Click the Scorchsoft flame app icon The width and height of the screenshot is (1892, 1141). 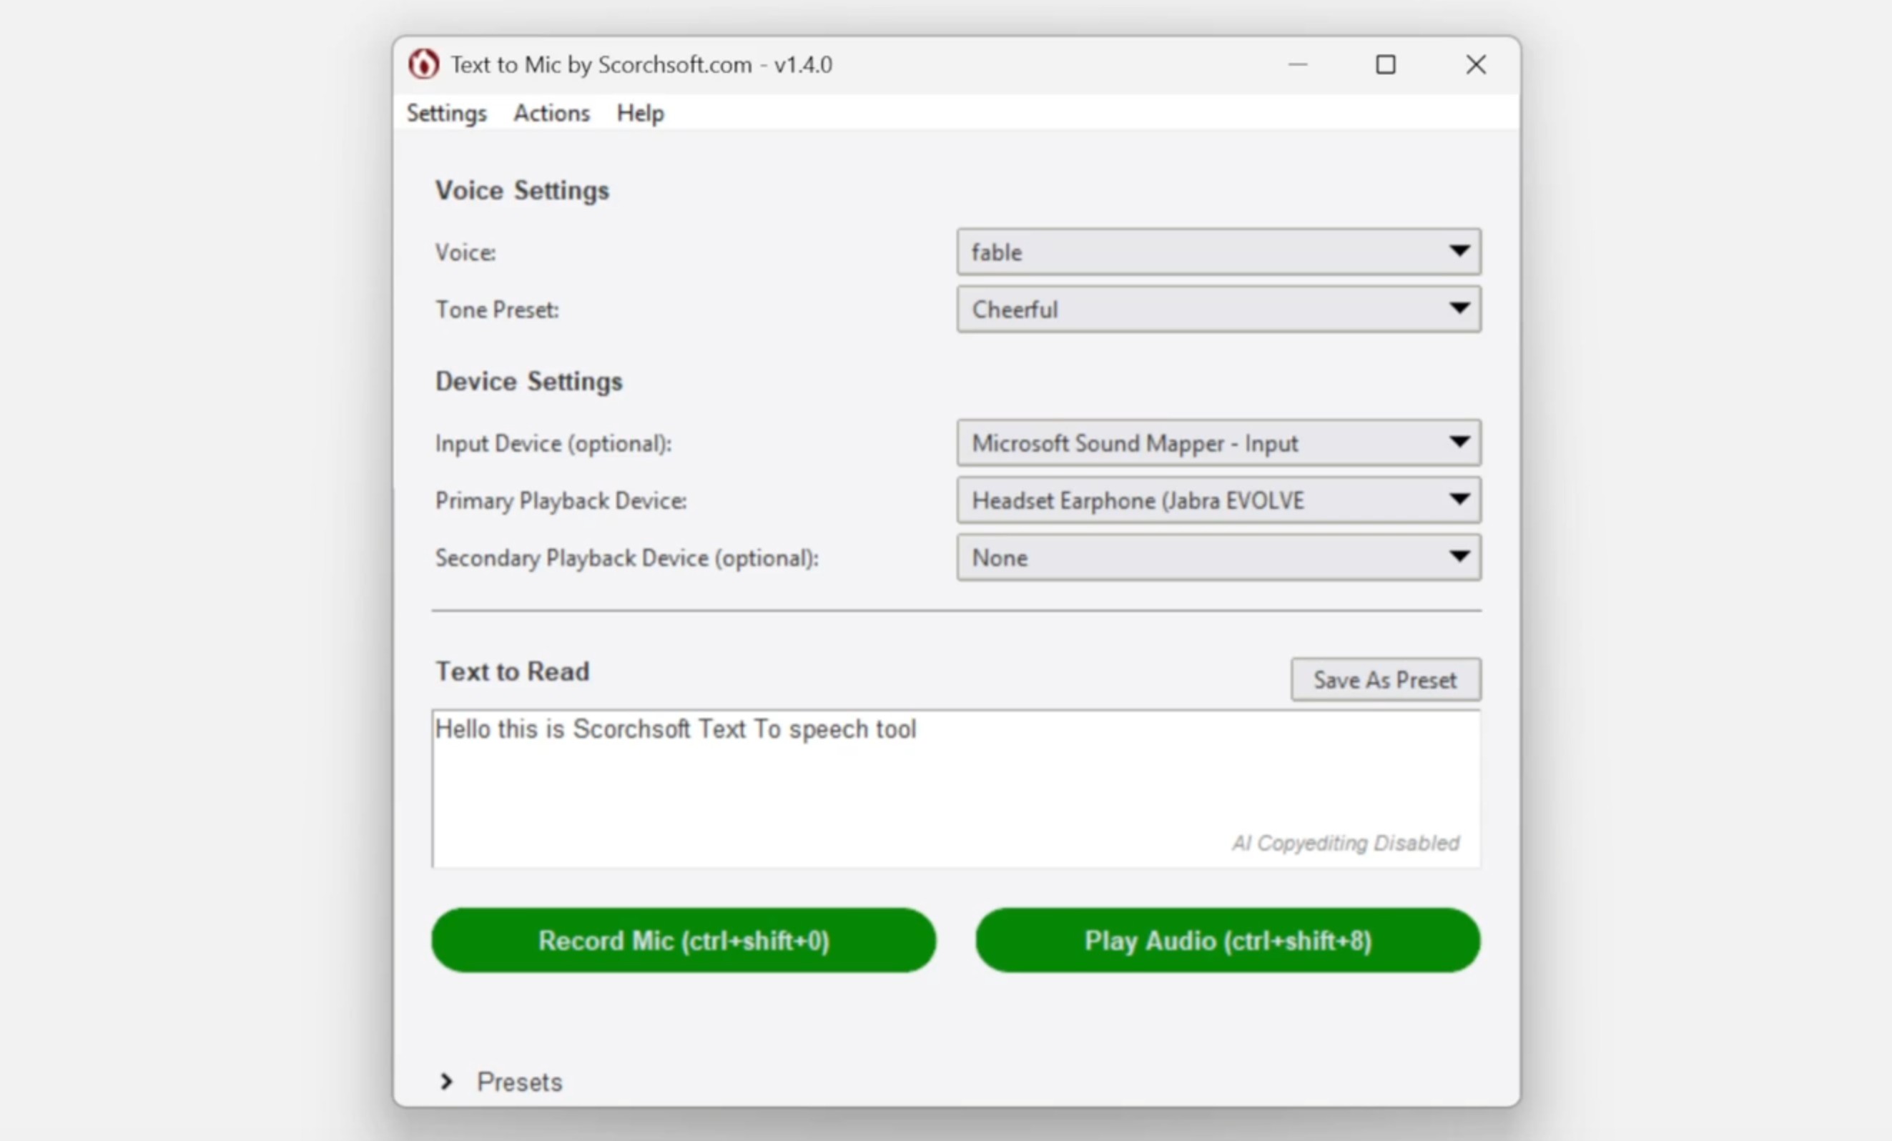(x=423, y=64)
